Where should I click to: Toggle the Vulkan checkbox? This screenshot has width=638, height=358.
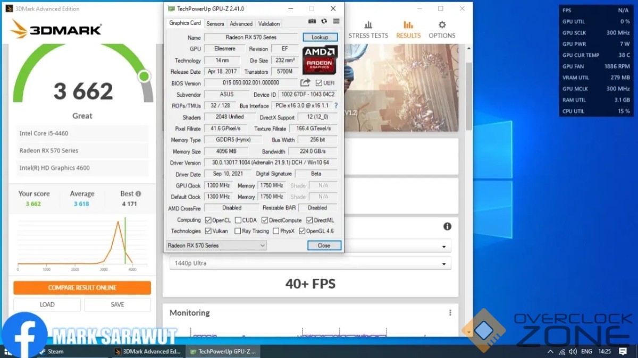coord(208,231)
